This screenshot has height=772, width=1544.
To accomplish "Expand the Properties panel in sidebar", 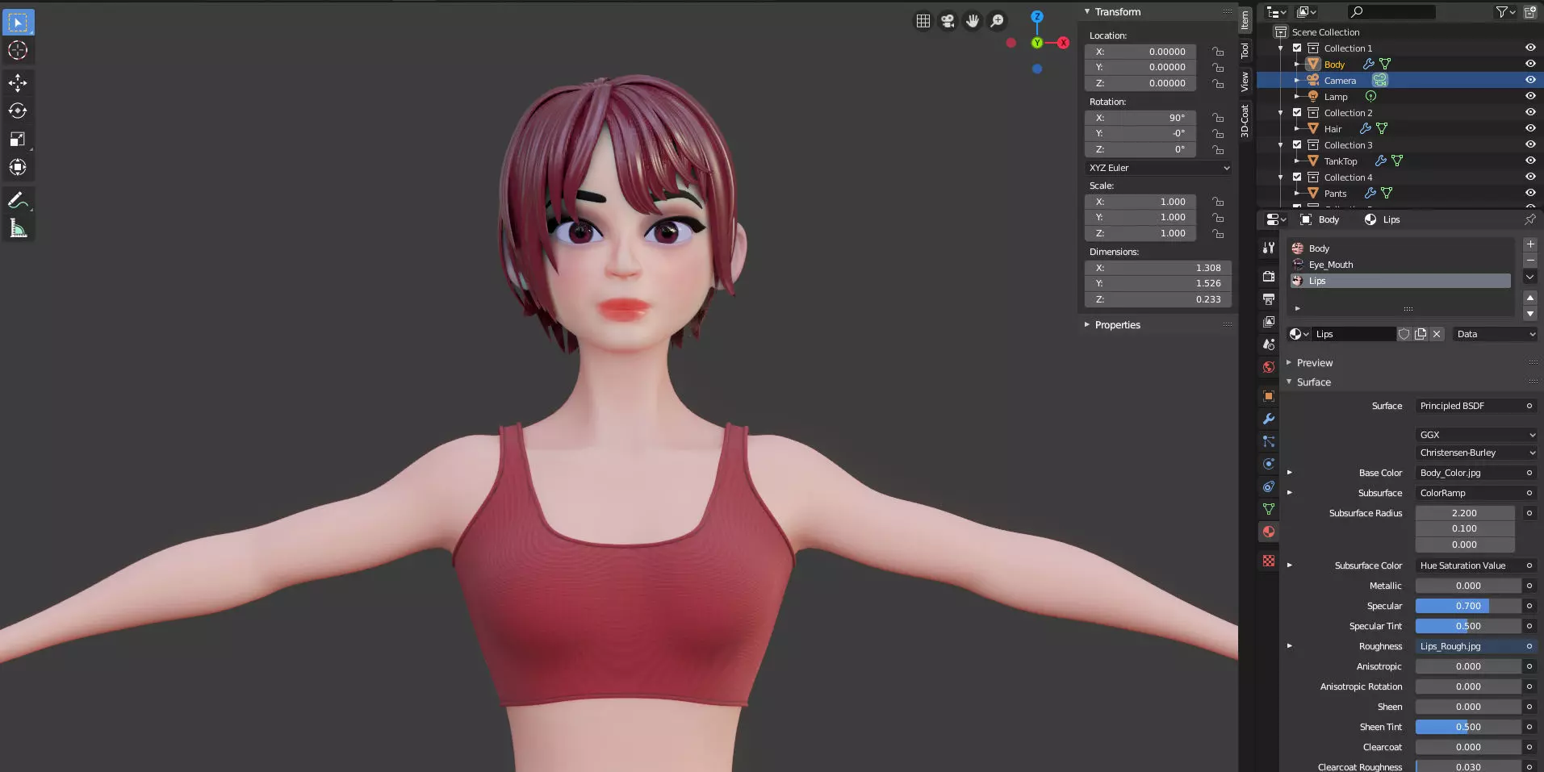I will pos(1117,325).
